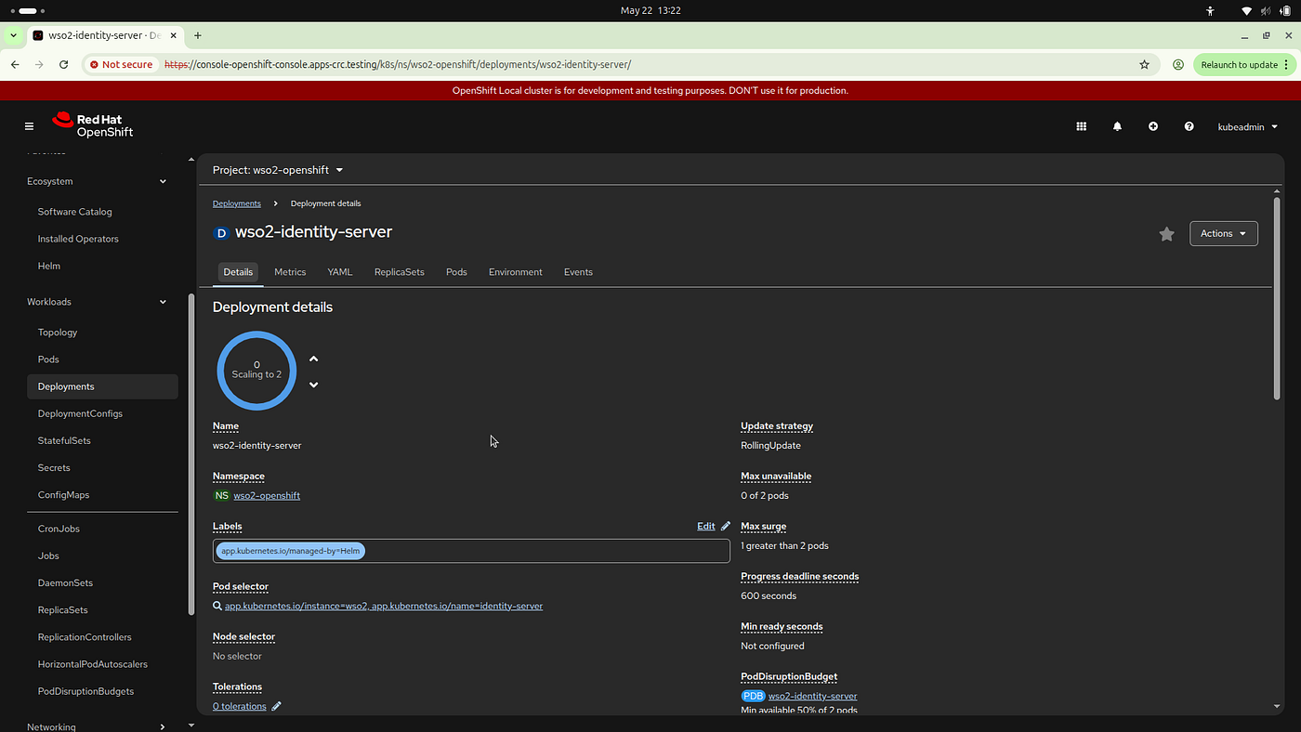Open the wso2-openshift namespace link
1301x732 pixels.
click(x=267, y=496)
